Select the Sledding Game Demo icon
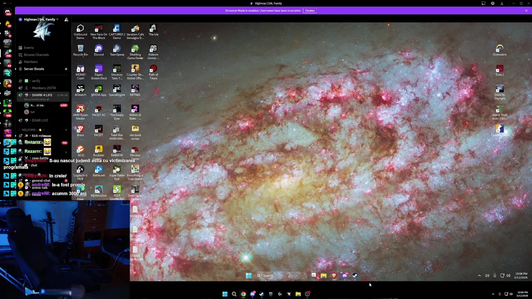532x299 pixels. (x=135, y=52)
